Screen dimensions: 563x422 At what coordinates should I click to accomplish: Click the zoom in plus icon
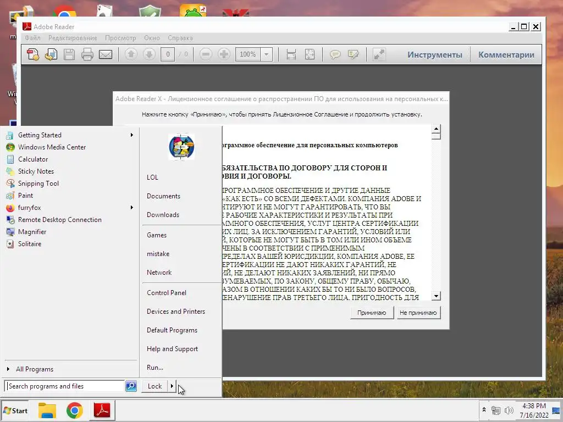(224, 54)
